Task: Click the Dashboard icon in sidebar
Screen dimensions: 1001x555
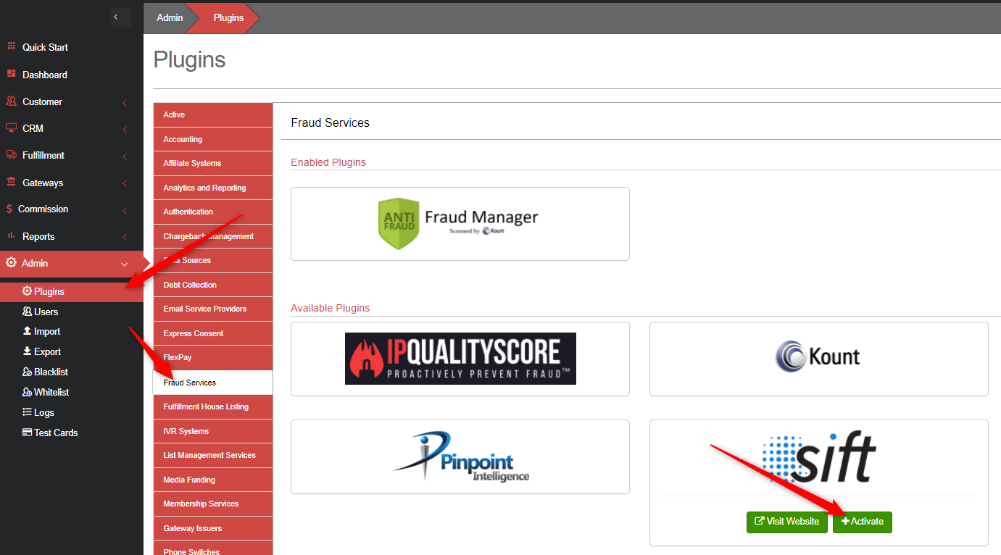Action: pyautogui.click(x=11, y=74)
